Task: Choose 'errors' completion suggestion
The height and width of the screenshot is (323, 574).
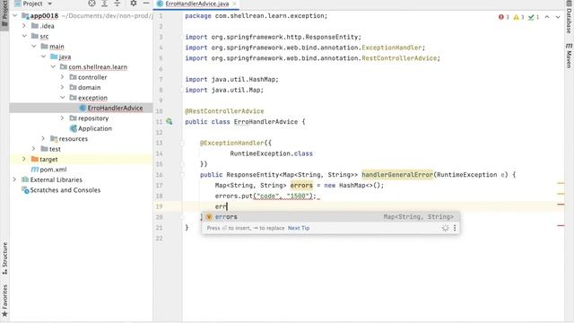Action: [x=330, y=217]
